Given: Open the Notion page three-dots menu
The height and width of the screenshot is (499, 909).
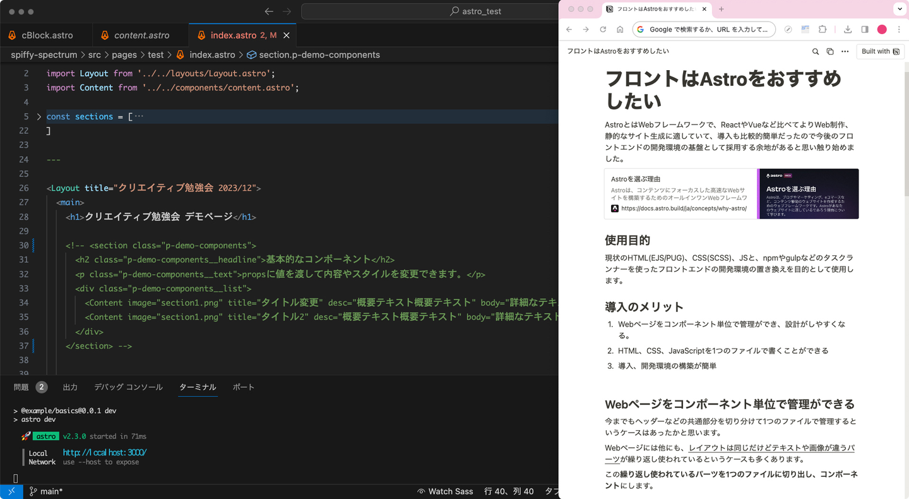Looking at the screenshot, I should [845, 51].
